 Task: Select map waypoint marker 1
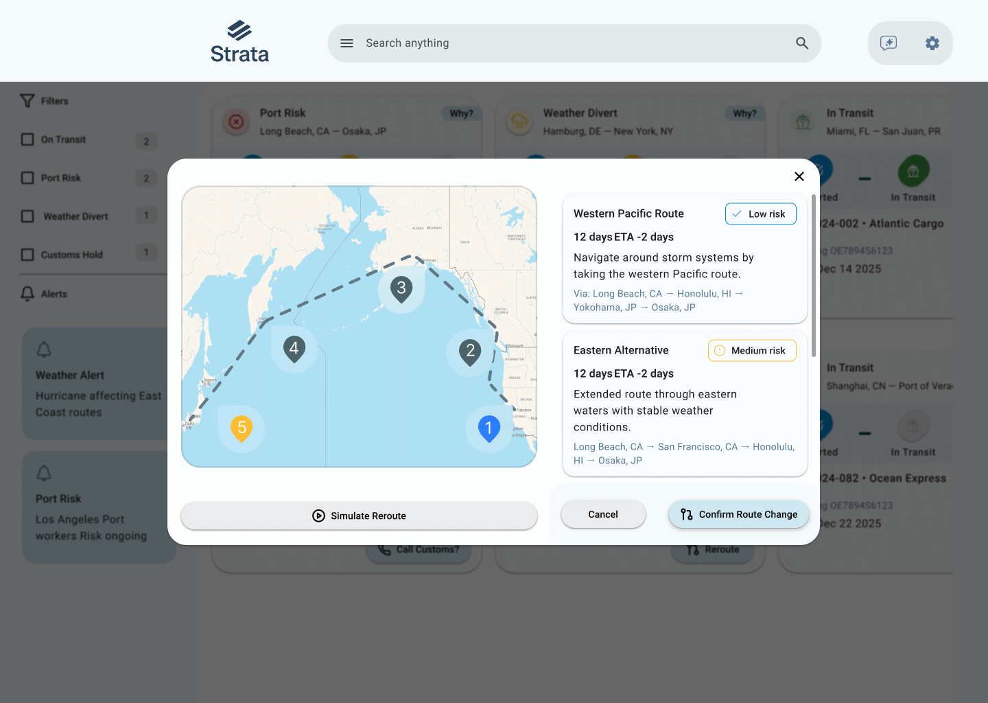tap(489, 428)
